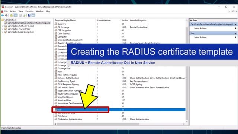Open the File menu
This screenshot has height=134, width=238.
(6, 11)
